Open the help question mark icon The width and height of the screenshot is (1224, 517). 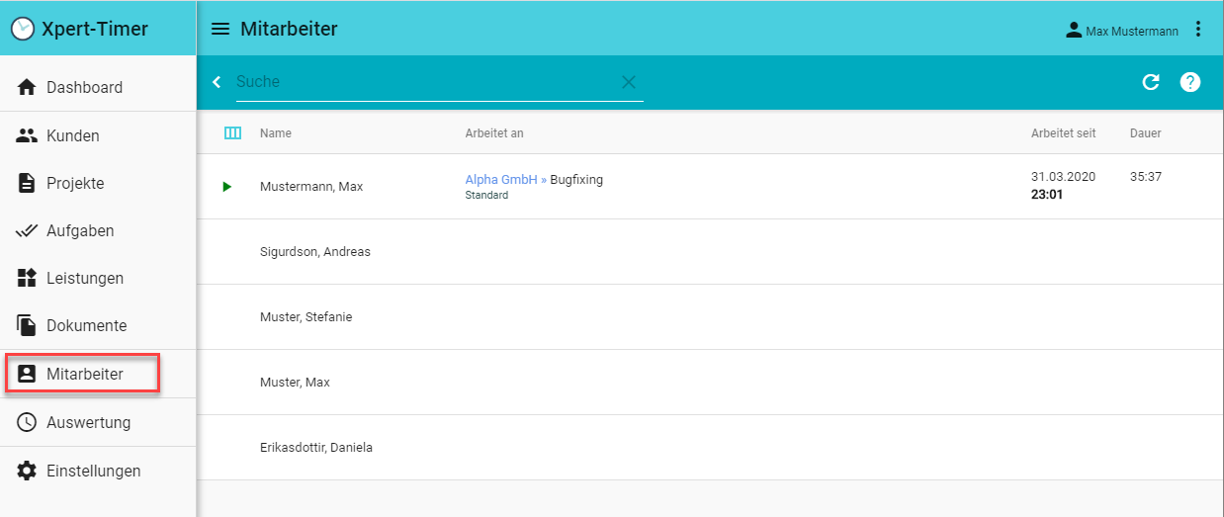pyautogui.click(x=1190, y=82)
